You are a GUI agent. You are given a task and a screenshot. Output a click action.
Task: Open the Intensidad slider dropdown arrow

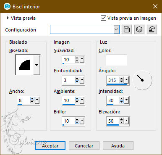127,100
